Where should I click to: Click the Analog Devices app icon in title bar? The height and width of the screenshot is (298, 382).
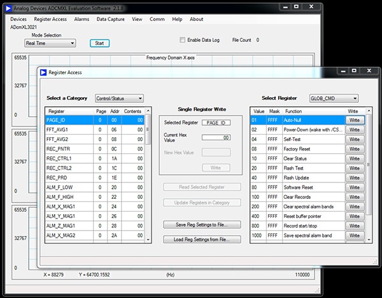click(9, 8)
